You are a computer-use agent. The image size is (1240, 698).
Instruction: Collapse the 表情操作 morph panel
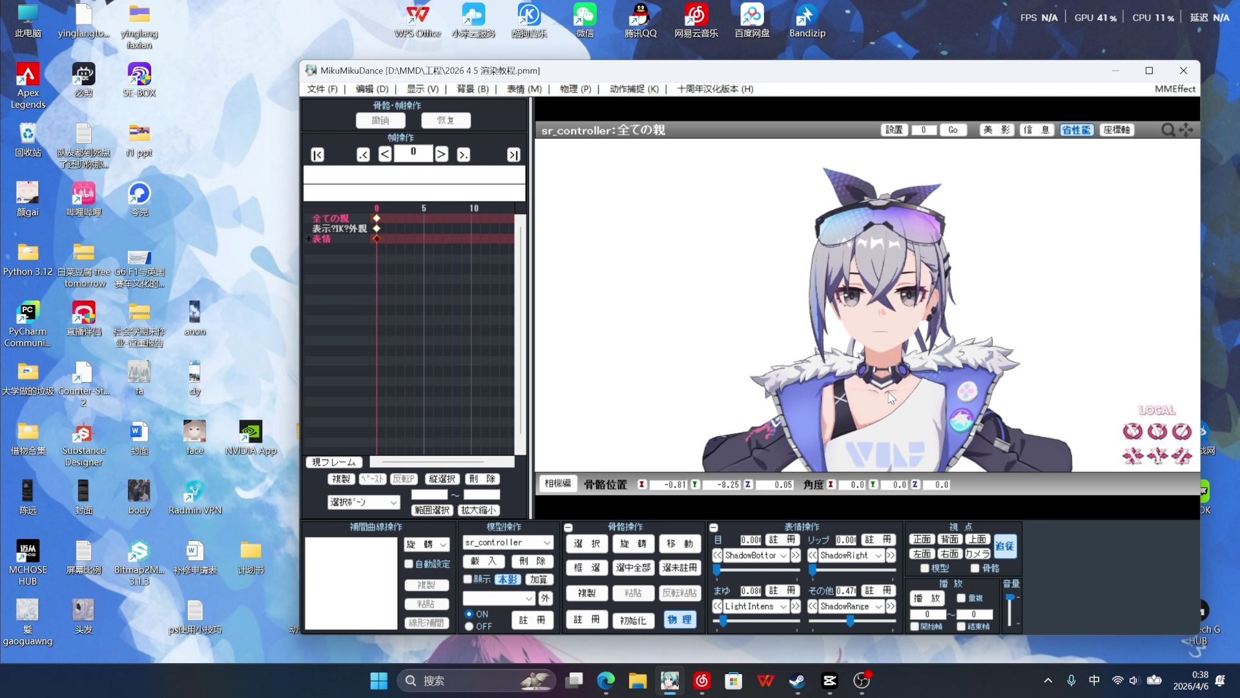714,527
